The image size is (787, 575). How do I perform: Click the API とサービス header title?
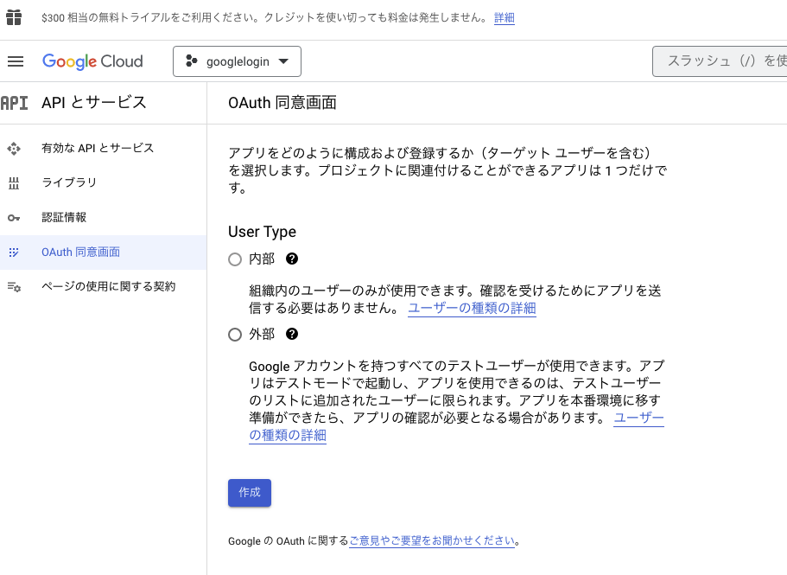[x=94, y=102]
